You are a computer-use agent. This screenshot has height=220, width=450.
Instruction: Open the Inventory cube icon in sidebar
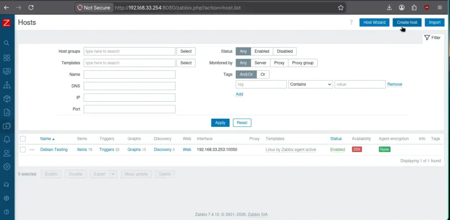7,99
